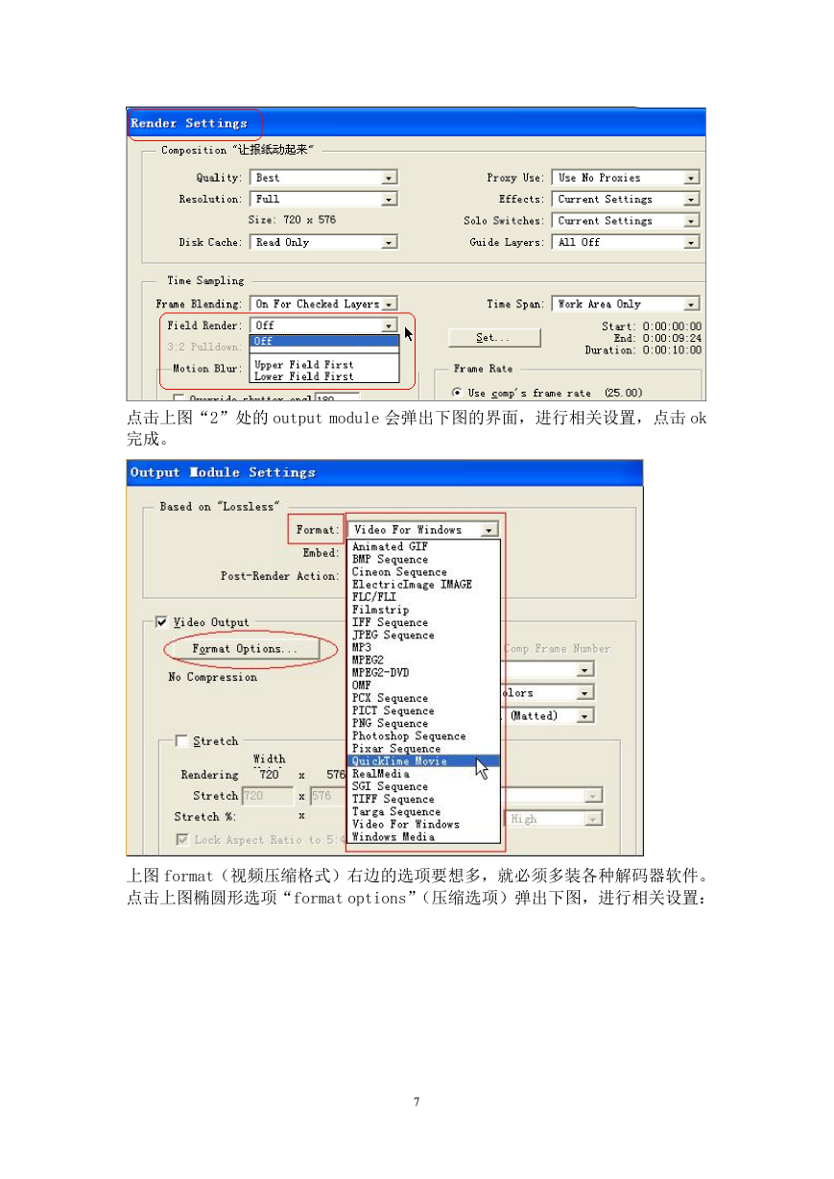
Task: Choose highlighted Off in Field Render list
Action: click(x=324, y=341)
